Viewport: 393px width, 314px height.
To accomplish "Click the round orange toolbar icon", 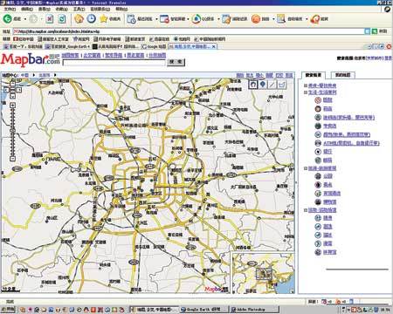I will [256, 19].
